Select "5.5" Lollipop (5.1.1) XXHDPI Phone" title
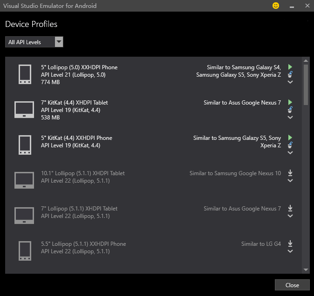 (83, 244)
